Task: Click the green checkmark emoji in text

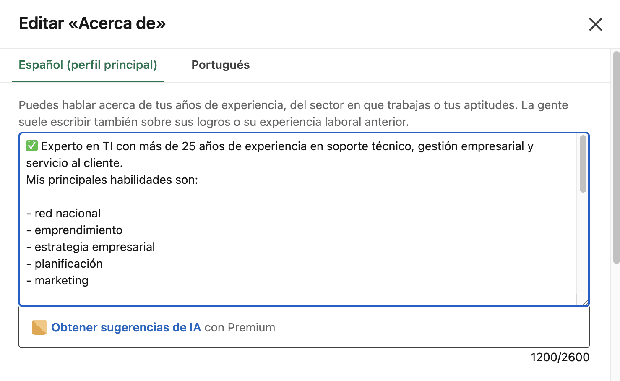Action: pyautogui.click(x=32, y=146)
